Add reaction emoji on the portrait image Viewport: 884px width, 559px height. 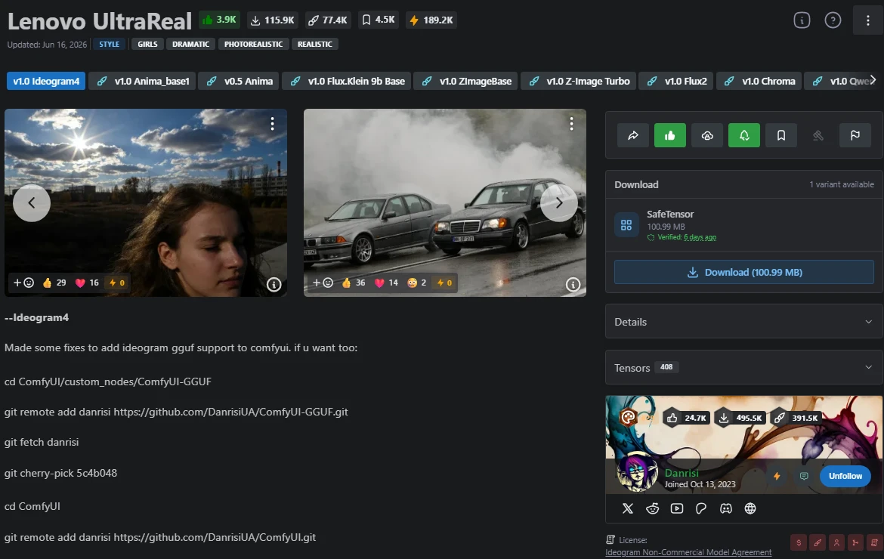[23, 283]
